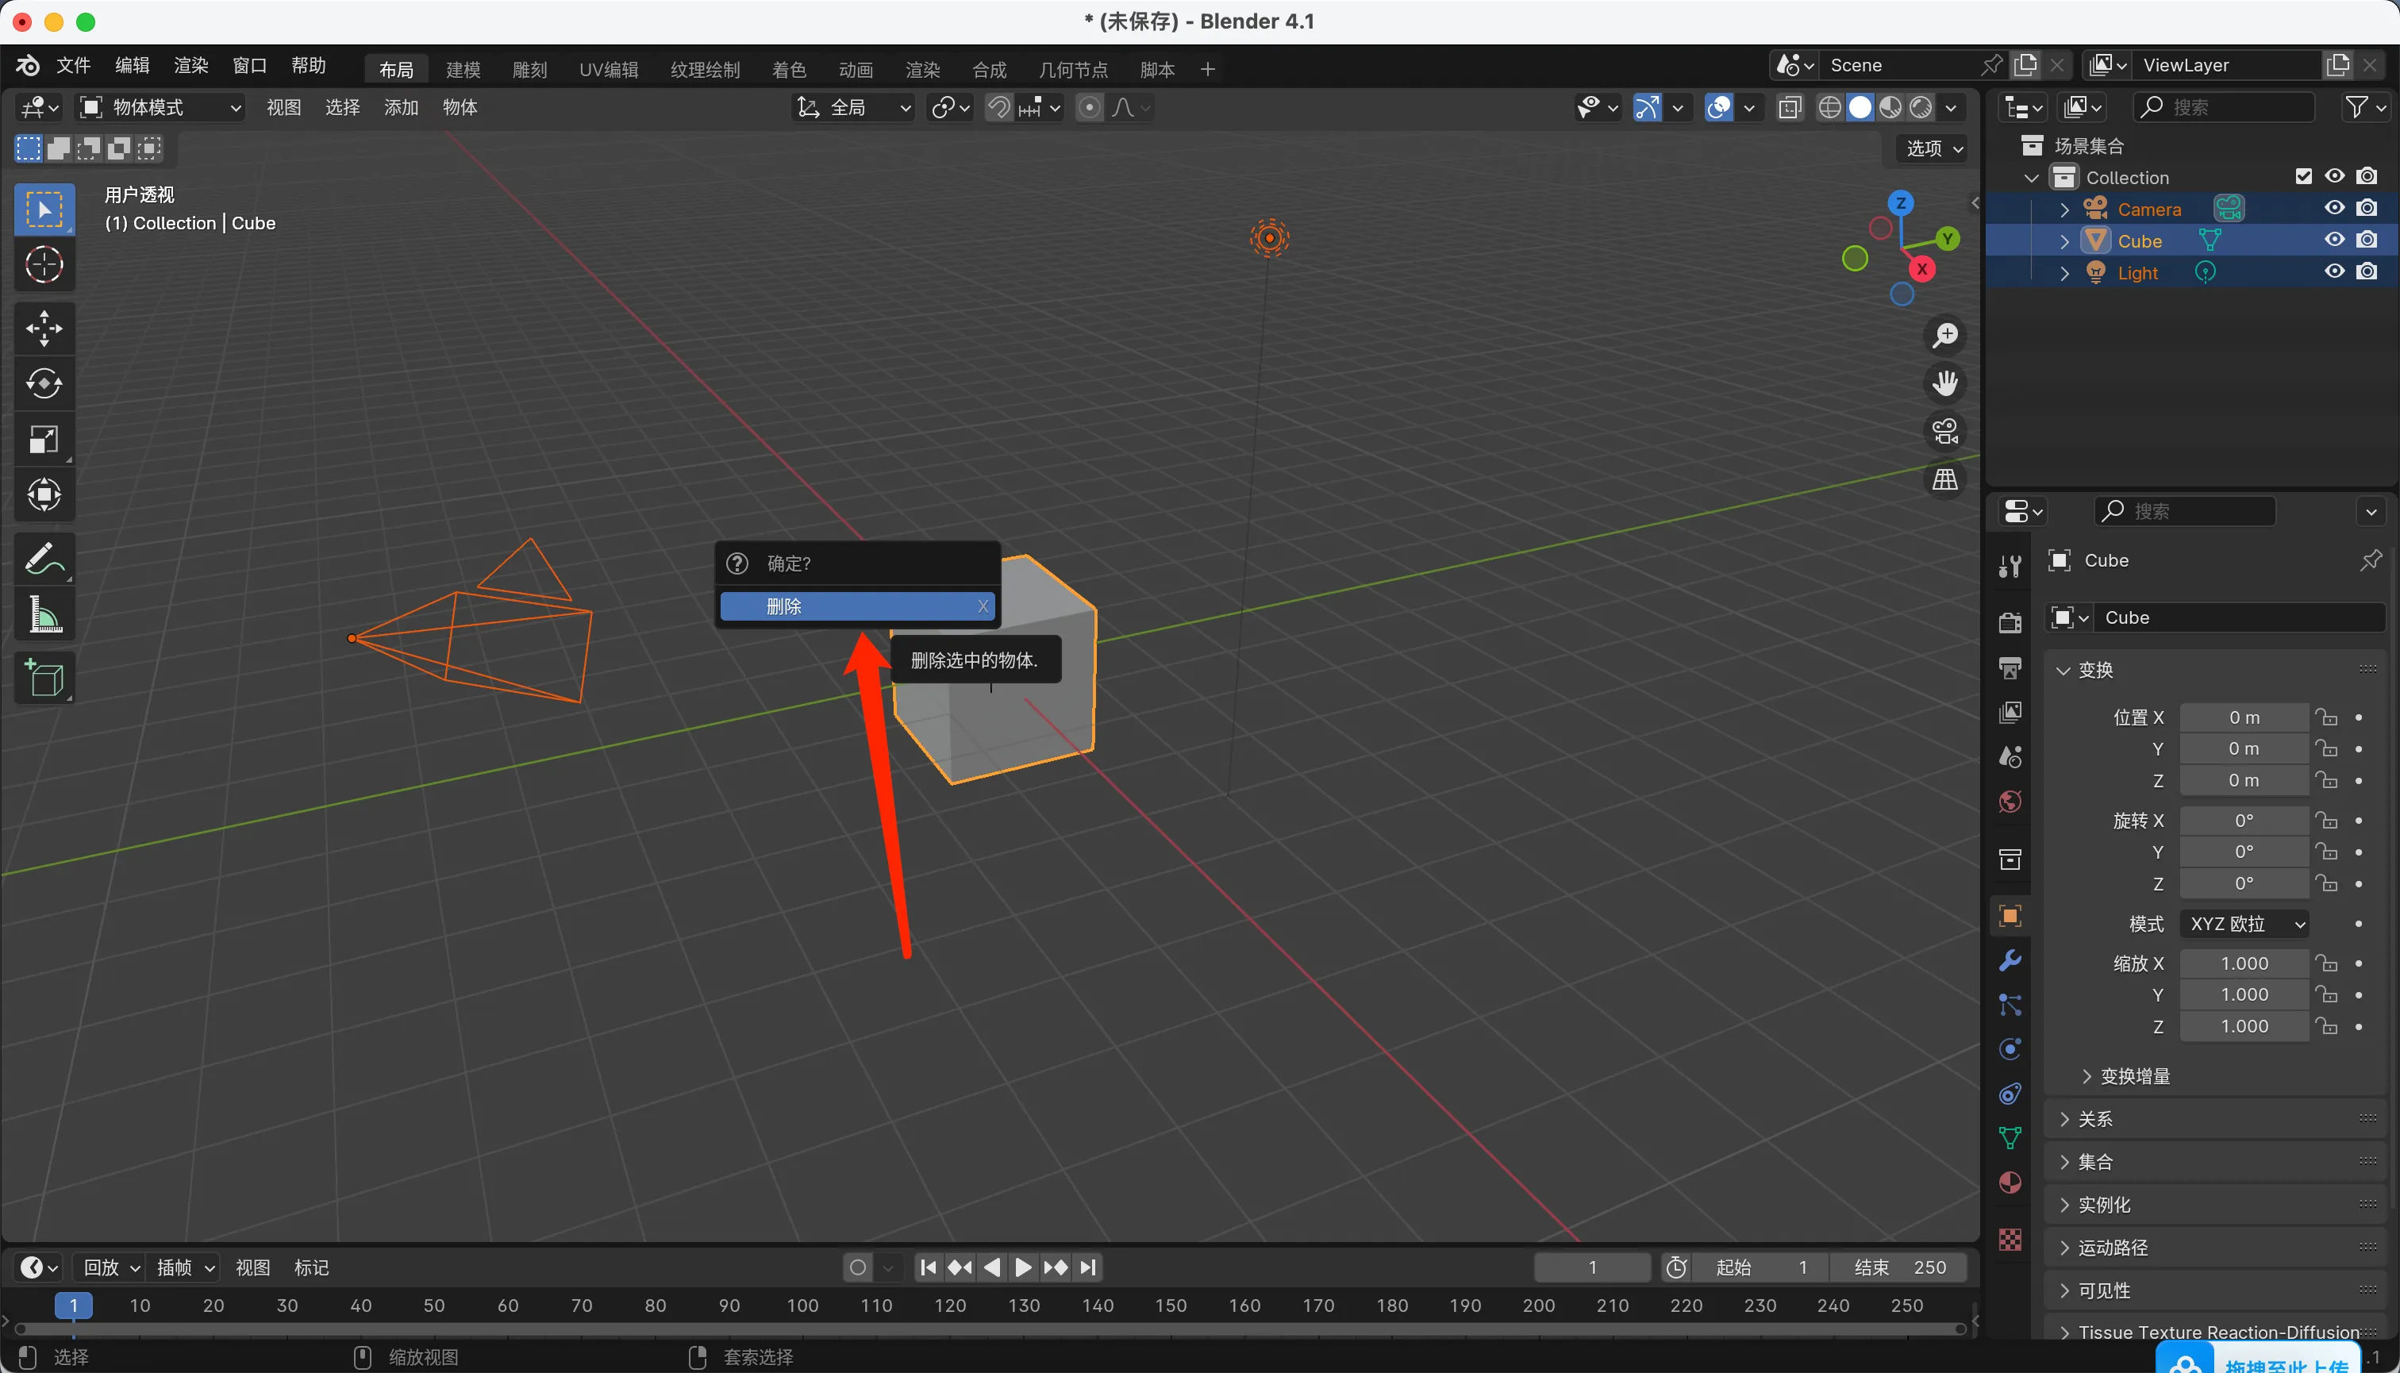The image size is (2400, 1373).
Task: Open the 文件 menu
Action: point(72,65)
